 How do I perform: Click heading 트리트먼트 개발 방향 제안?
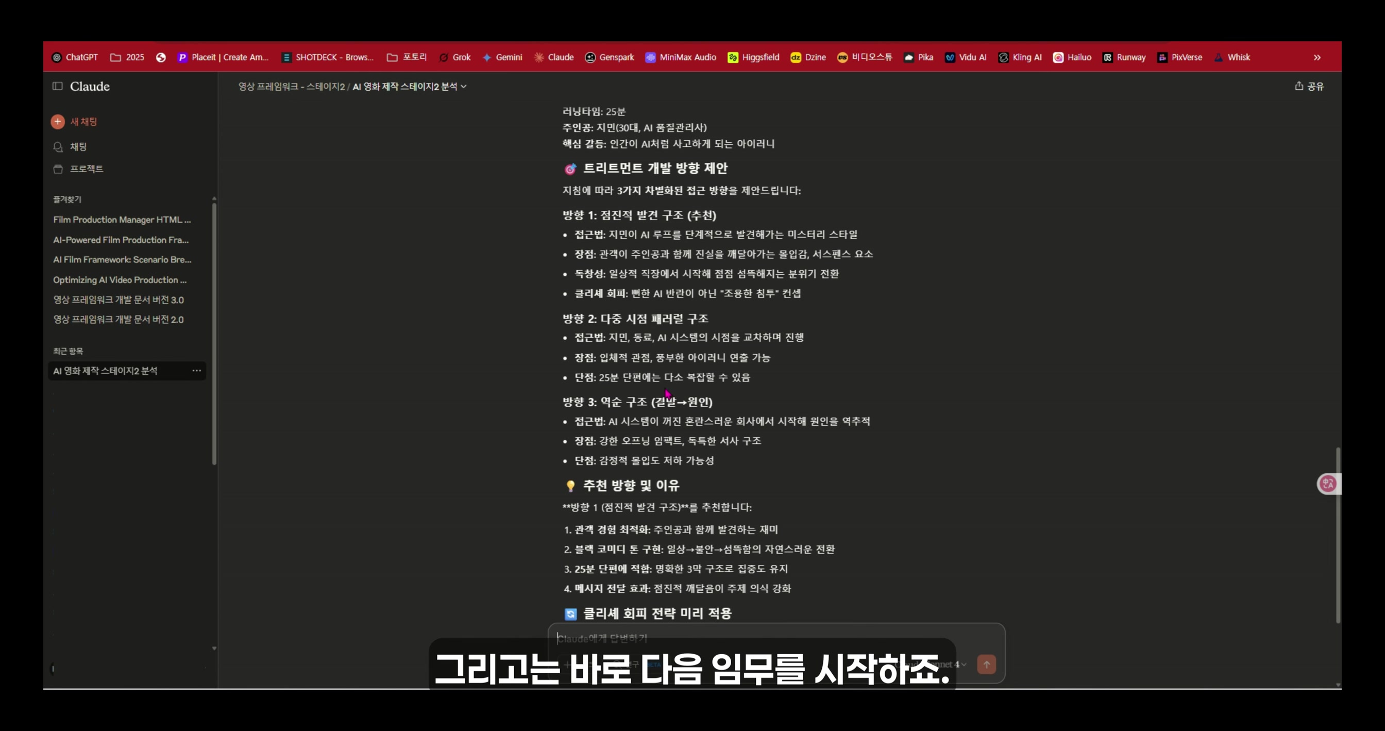655,169
